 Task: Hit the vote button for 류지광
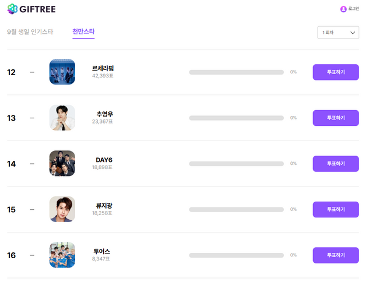(336, 209)
